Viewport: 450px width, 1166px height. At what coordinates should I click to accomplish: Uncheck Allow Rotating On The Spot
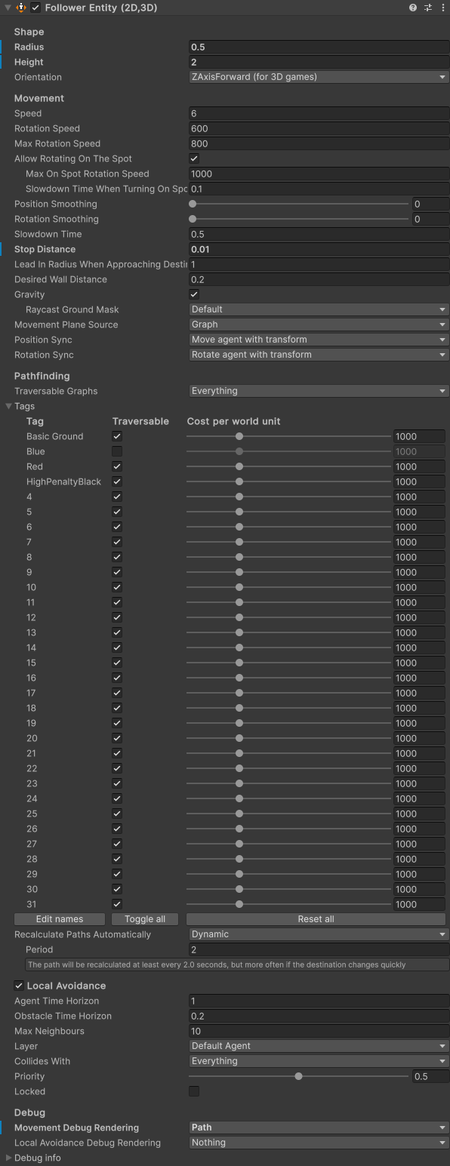tap(194, 158)
